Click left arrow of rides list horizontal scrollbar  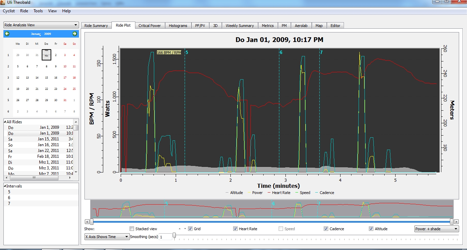6,178
